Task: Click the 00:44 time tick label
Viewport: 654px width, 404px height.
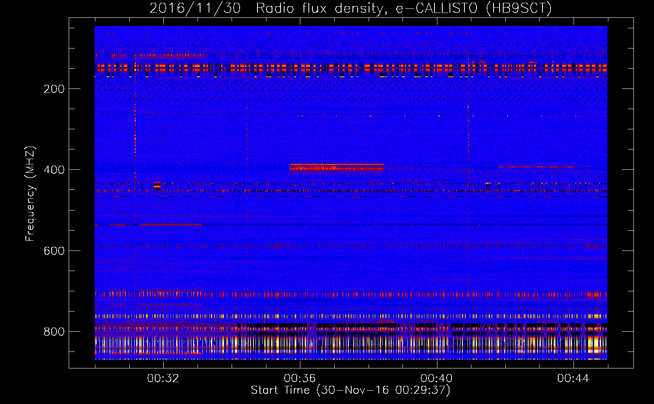Action: pyautogui.click(x=573, y=378)
